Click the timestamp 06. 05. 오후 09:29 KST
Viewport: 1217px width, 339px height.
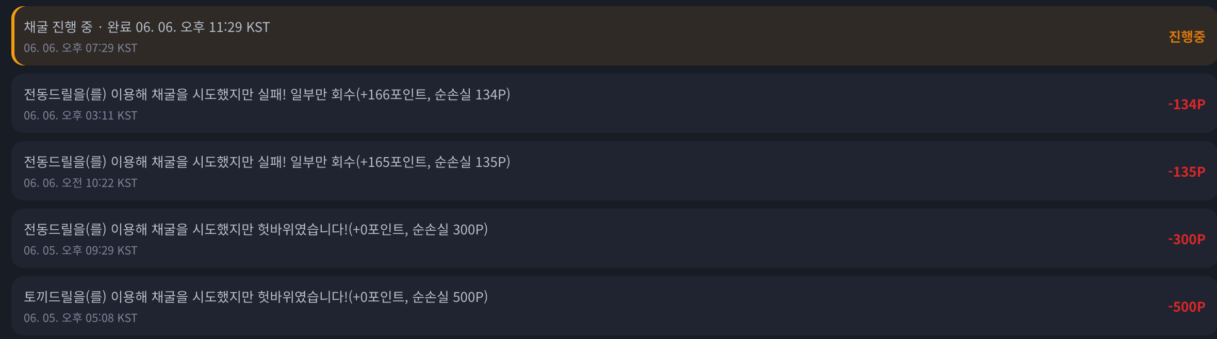pyautogui.click(x=80, y=250)
